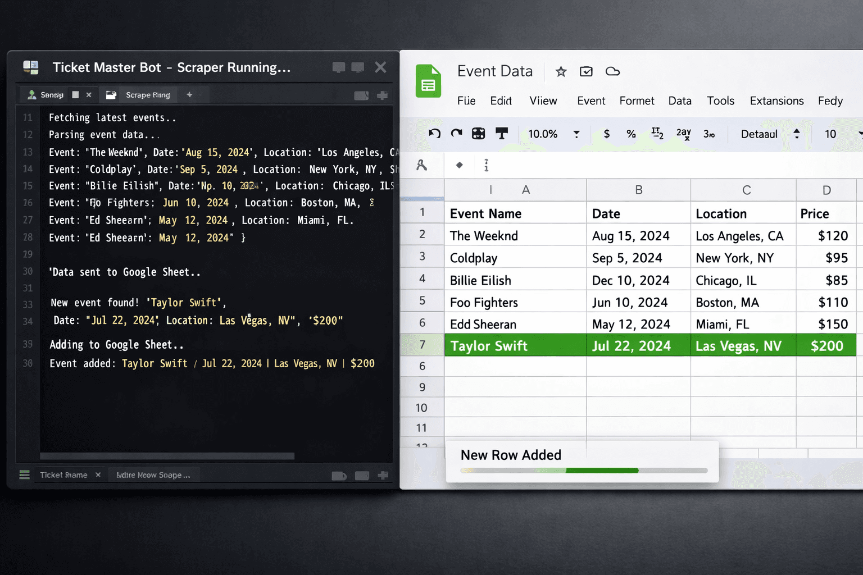Select the paint format roller icon

(501, 134)
